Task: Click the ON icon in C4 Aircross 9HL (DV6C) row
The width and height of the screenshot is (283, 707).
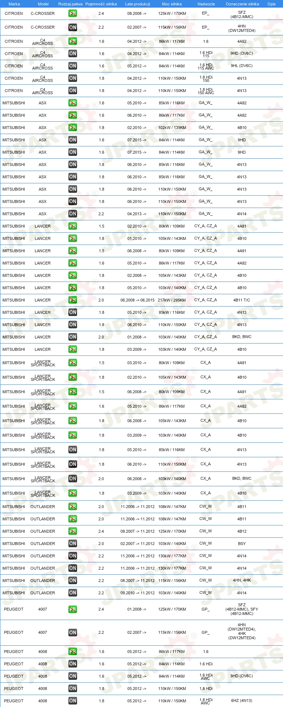Action: pyautogui.click(x=73, y=66)
